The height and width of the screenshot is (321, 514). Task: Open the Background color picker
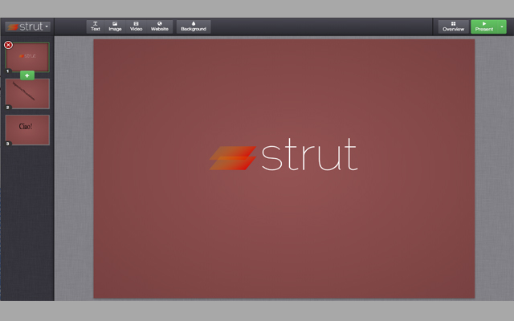point(194,26)
